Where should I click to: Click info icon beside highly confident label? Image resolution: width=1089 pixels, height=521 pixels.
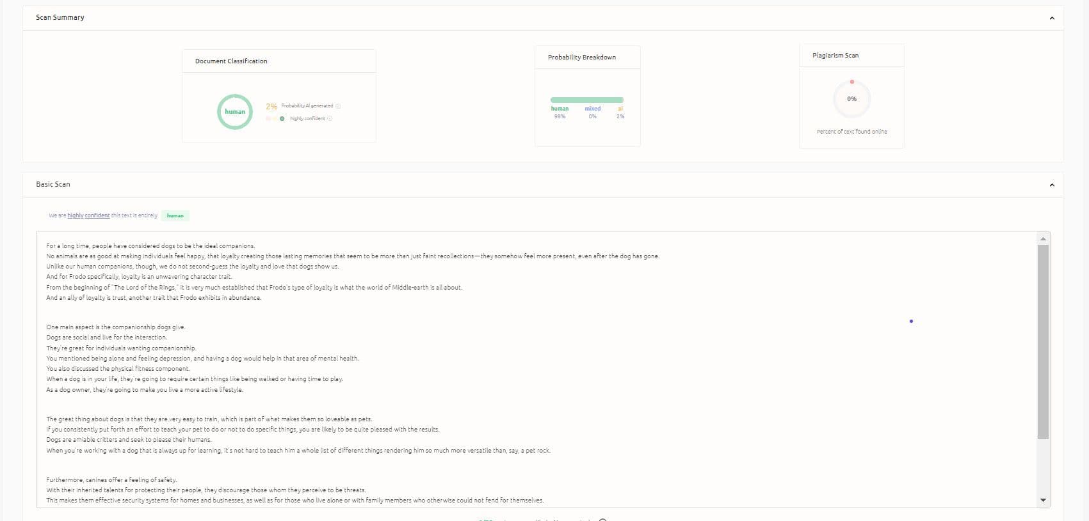pos(330,118)
